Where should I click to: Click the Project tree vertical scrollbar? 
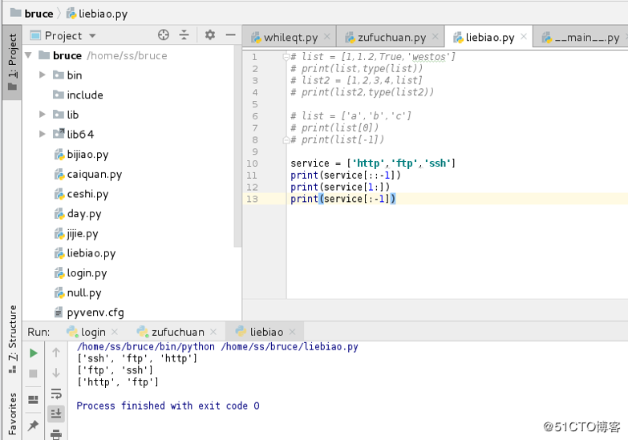(x=237, y=146)
